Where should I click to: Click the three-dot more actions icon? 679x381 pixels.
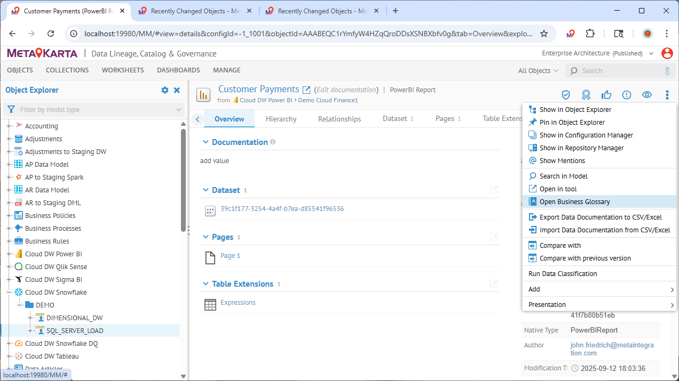click(667, 95)
